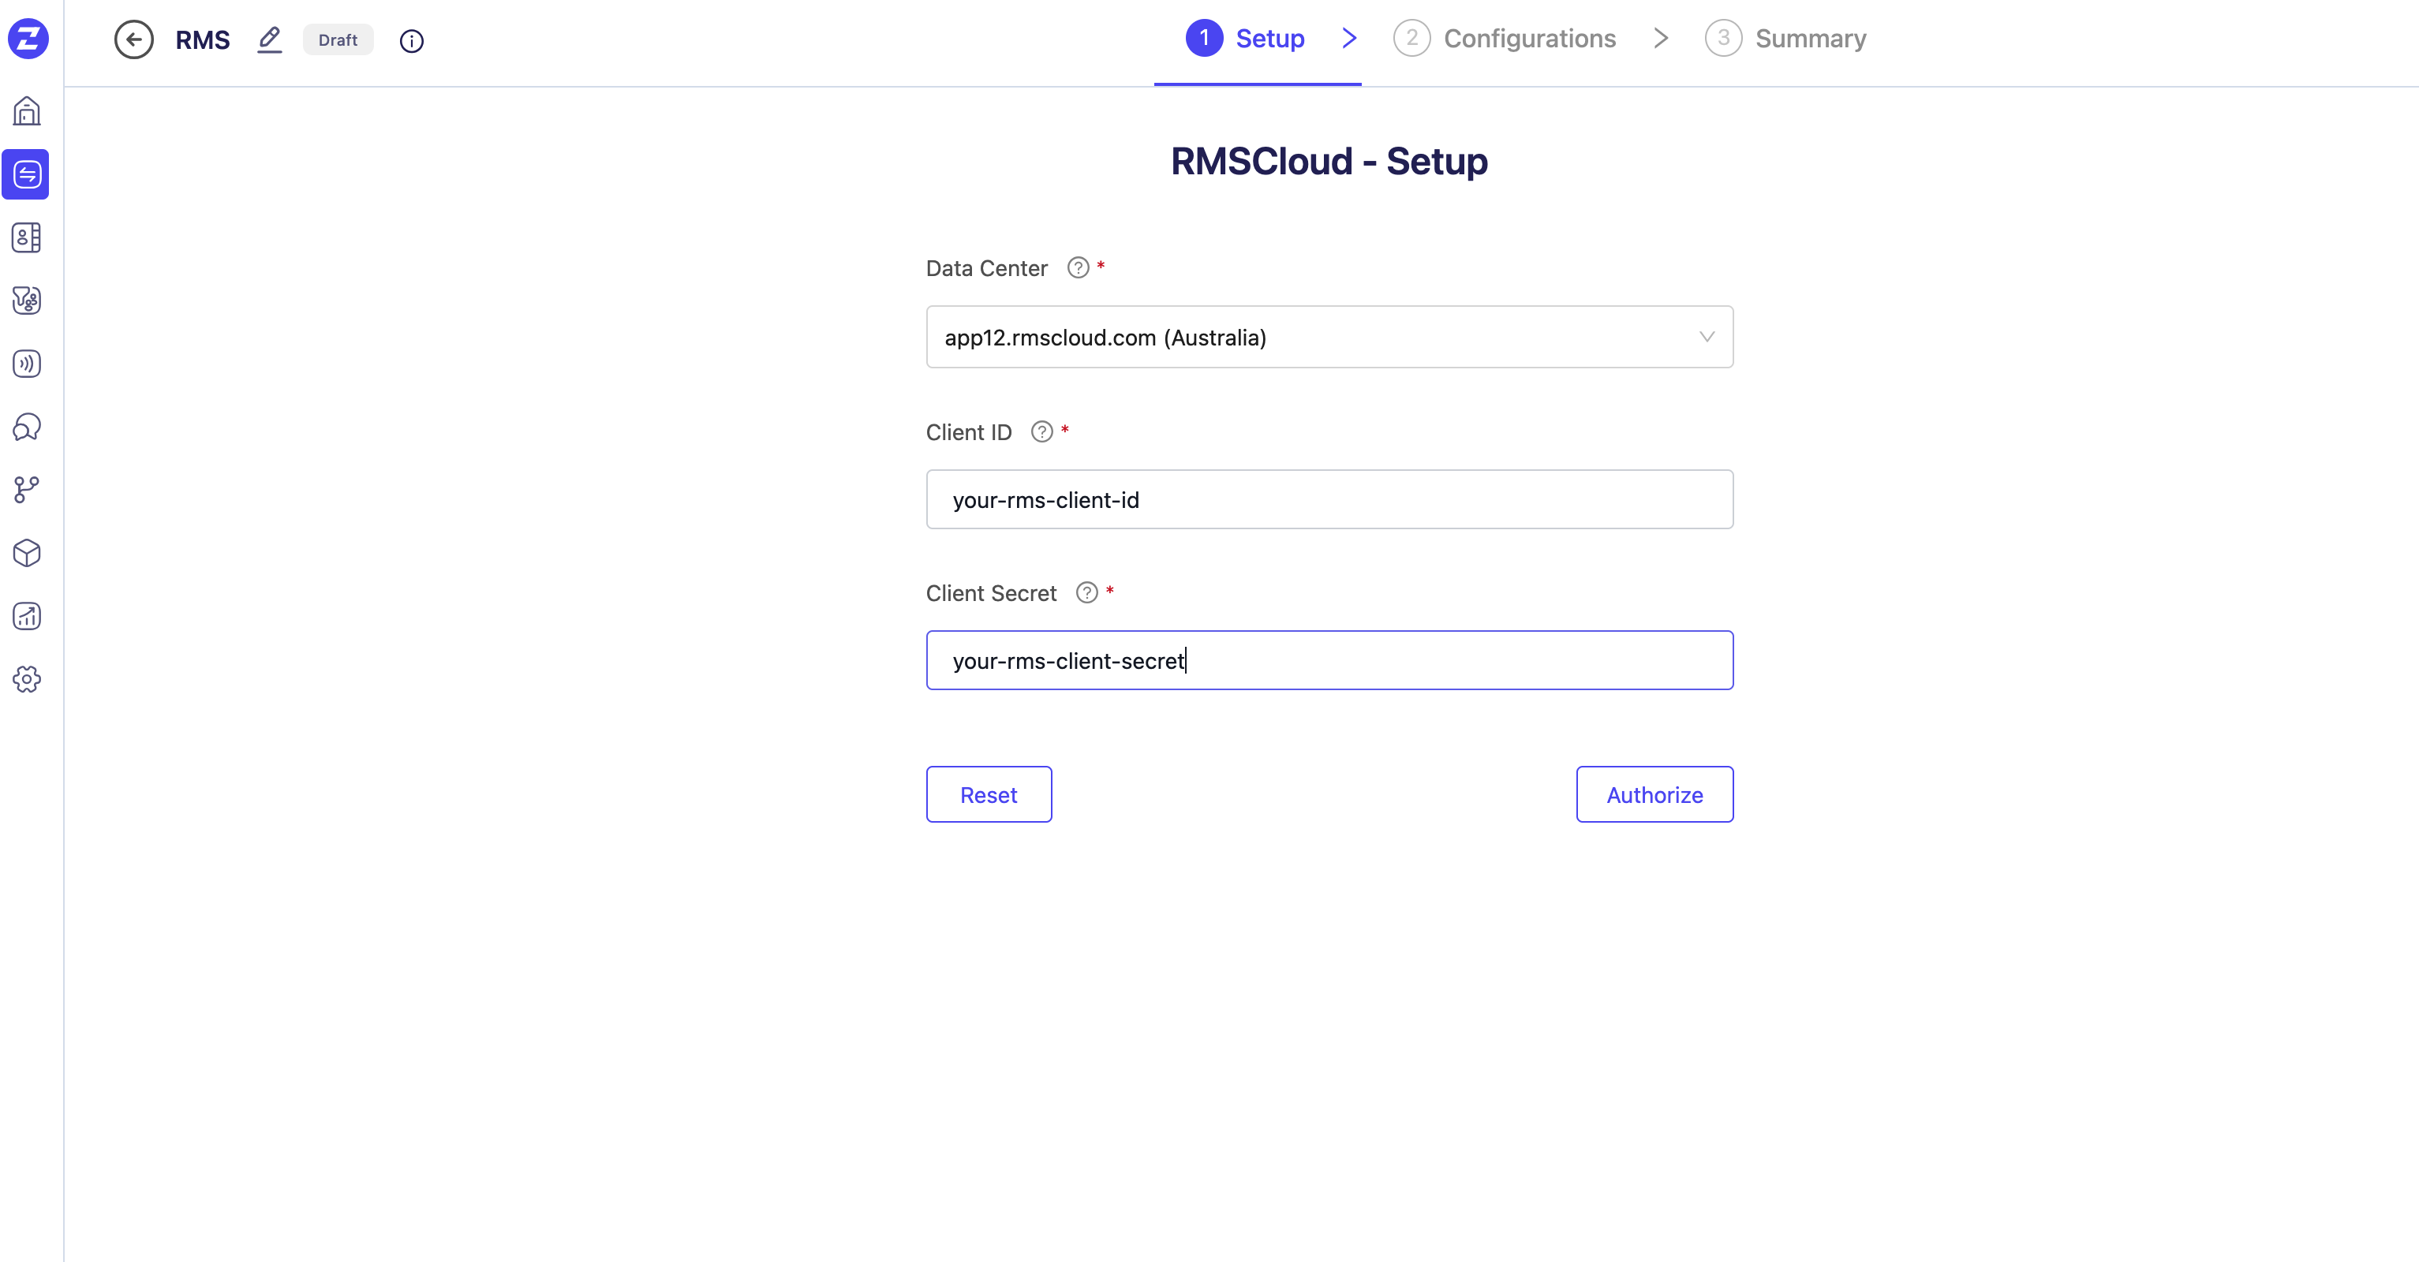
Task: Open the shapes/applications sidebar icon
Action: (26, 301)
